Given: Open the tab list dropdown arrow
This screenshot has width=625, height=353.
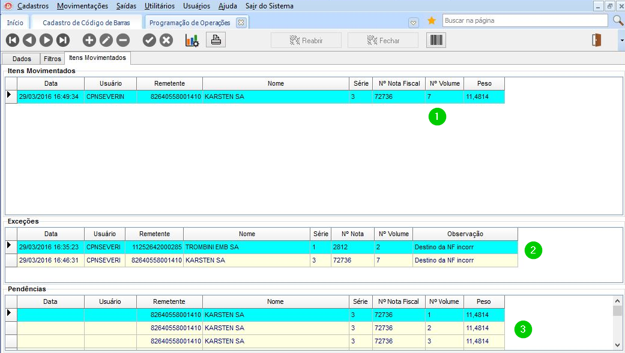Looking at the screenshot, I should [x=413, y=22].
